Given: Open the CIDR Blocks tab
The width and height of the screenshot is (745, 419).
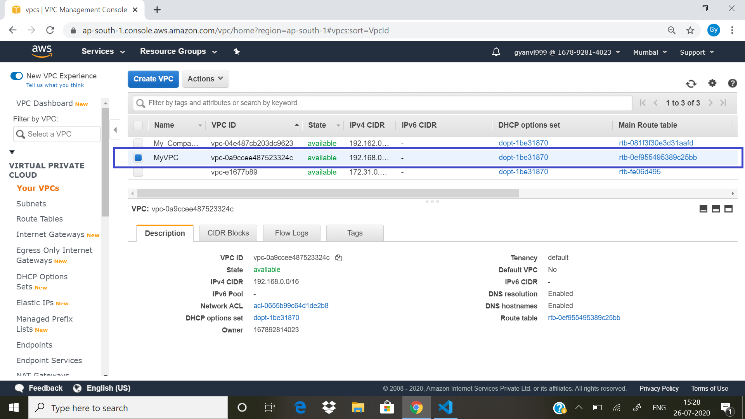Looking at the screenshot, I should point(228,233).
